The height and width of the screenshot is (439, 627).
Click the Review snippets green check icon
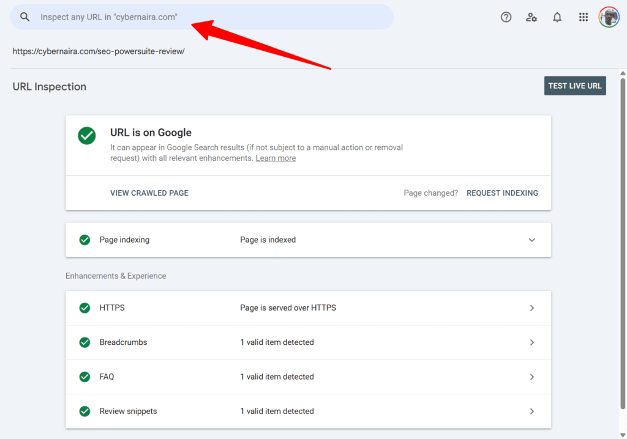pyautogui.click(x=84, y=411)
